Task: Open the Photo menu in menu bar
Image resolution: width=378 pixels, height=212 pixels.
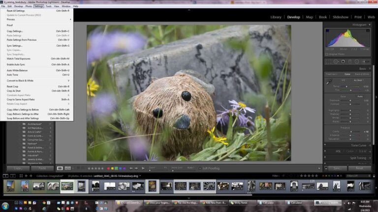Action: click(x=29, y=6)
